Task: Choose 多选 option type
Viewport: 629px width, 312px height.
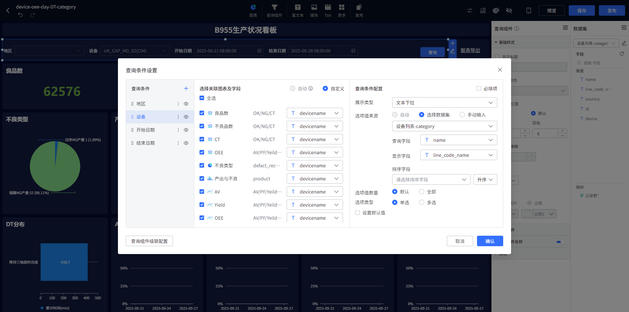Action: pos(422,202)
